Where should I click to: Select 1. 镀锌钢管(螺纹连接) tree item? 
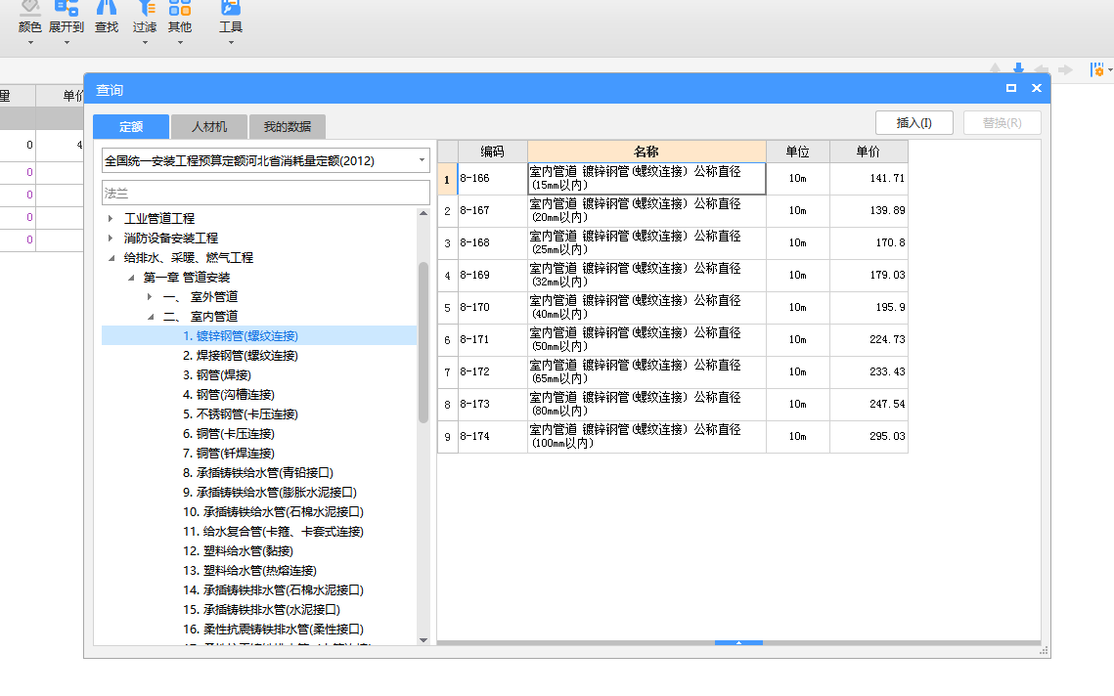point(241,336)
